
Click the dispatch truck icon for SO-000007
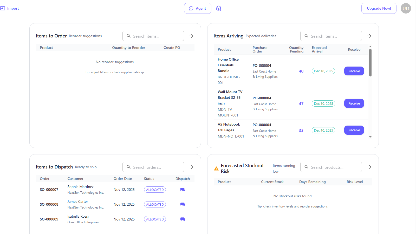[x=183, y=190]
